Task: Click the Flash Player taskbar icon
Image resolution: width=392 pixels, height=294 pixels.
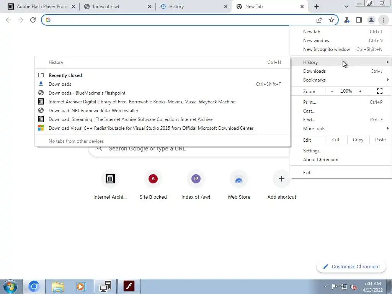Action: tap(129, 286)
